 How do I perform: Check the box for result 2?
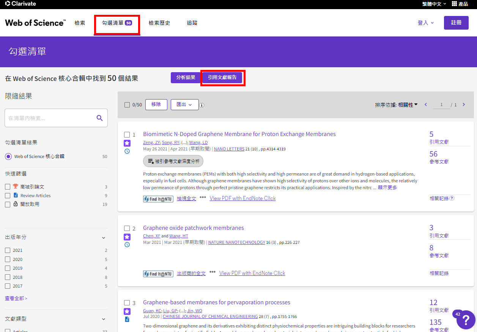127,228
